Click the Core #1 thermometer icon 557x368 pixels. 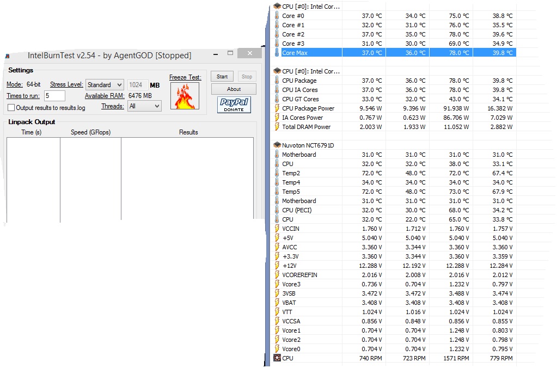tap(277, 25)
